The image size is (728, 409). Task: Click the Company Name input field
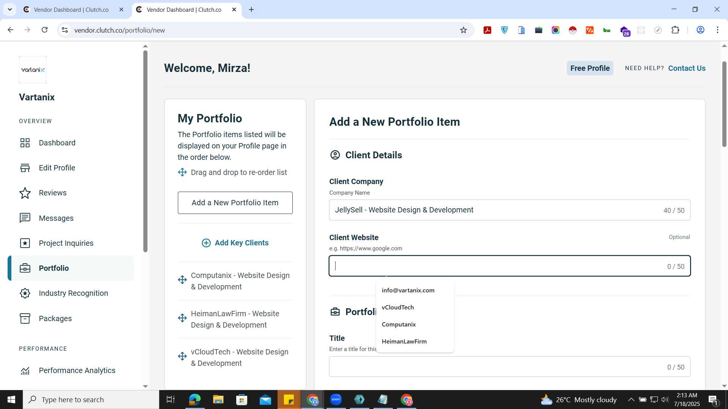point(510,210)
